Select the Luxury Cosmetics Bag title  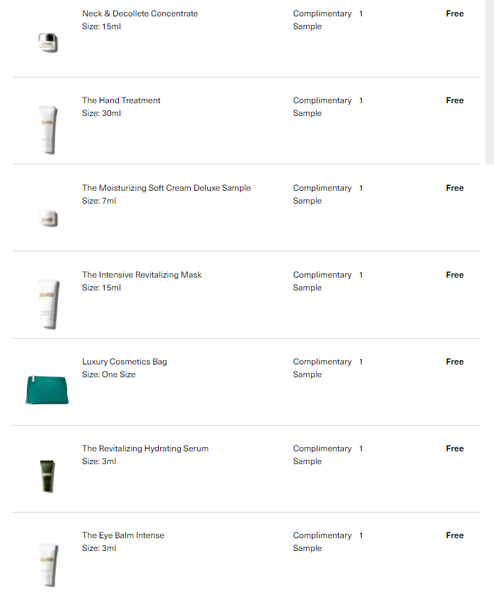(x=125, y=362)
